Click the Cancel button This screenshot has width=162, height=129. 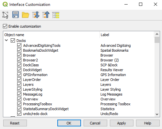[95, 123]
